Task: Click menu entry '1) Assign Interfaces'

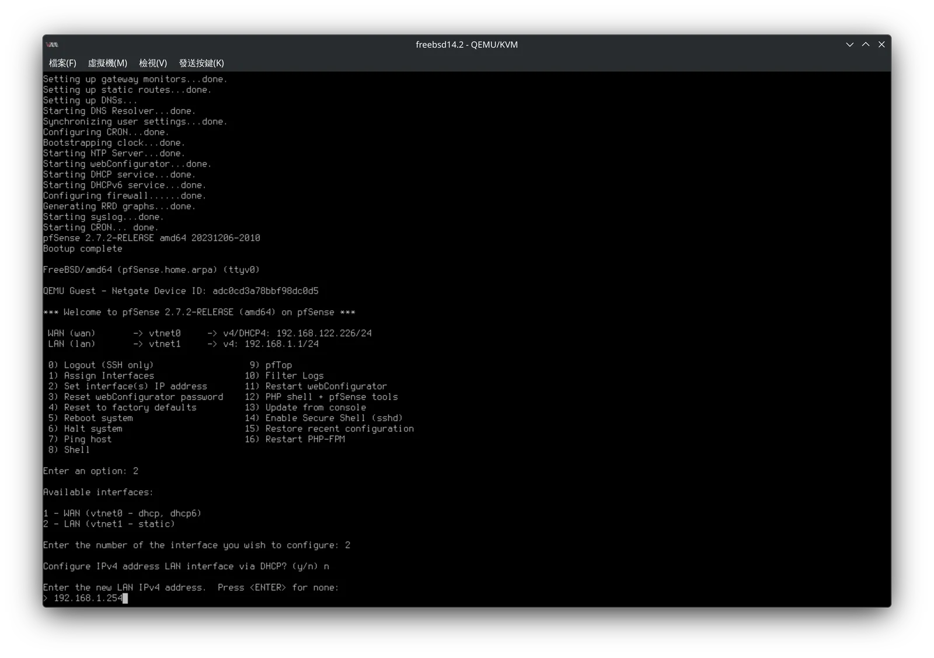Action: coord(101,376)
